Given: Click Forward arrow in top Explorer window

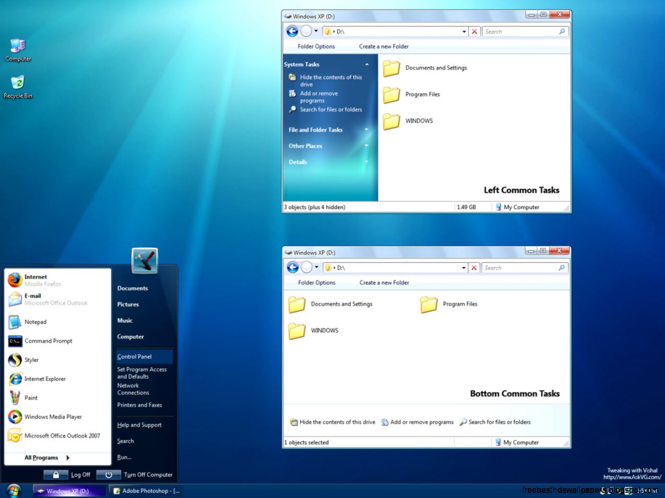Looking at the screenshot, I should (x=306, y=31).
